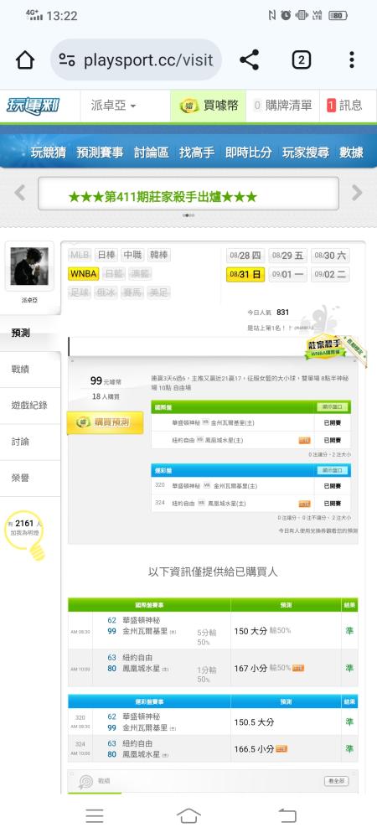Go to previous banner with left arrow
This screenshot has height=838, width=377.
point(20,193)
